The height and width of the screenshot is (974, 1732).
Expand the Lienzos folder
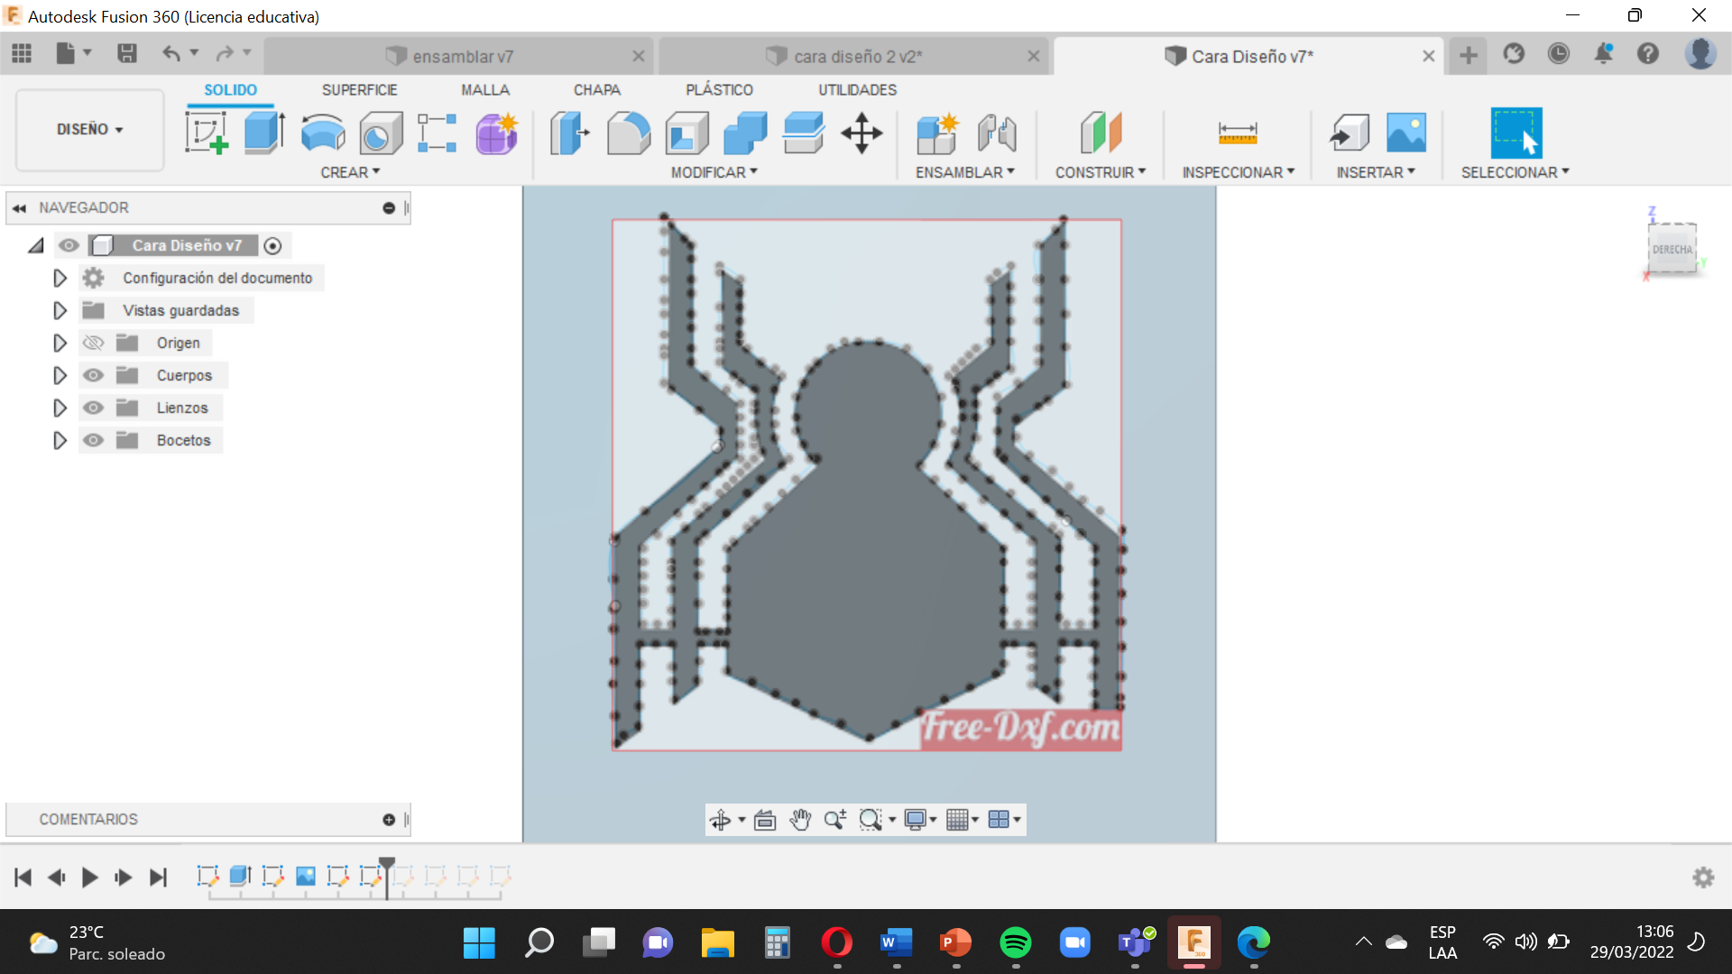point(60,408)
